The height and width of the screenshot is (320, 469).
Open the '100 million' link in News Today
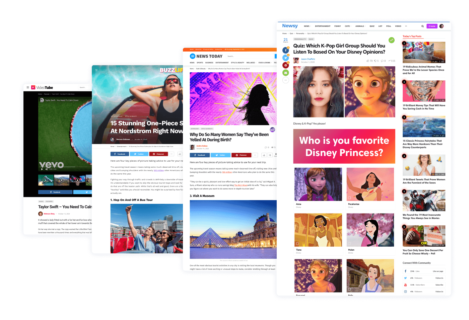(227, 172)
